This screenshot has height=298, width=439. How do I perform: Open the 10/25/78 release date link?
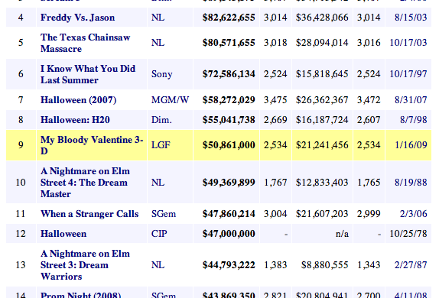point(408,234)
